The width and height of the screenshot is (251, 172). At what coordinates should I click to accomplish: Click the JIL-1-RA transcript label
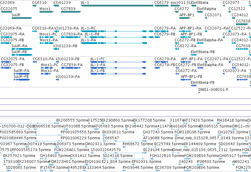(x=88, y=40)
